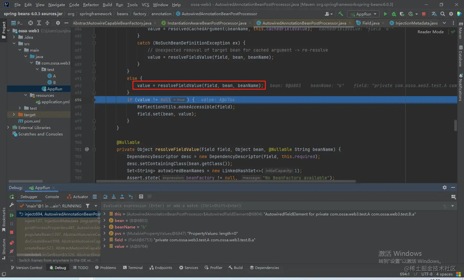This screenshot has height=280, width=464.
Task: Toggle Notifications tool window stripe
Action: [460, 87]
